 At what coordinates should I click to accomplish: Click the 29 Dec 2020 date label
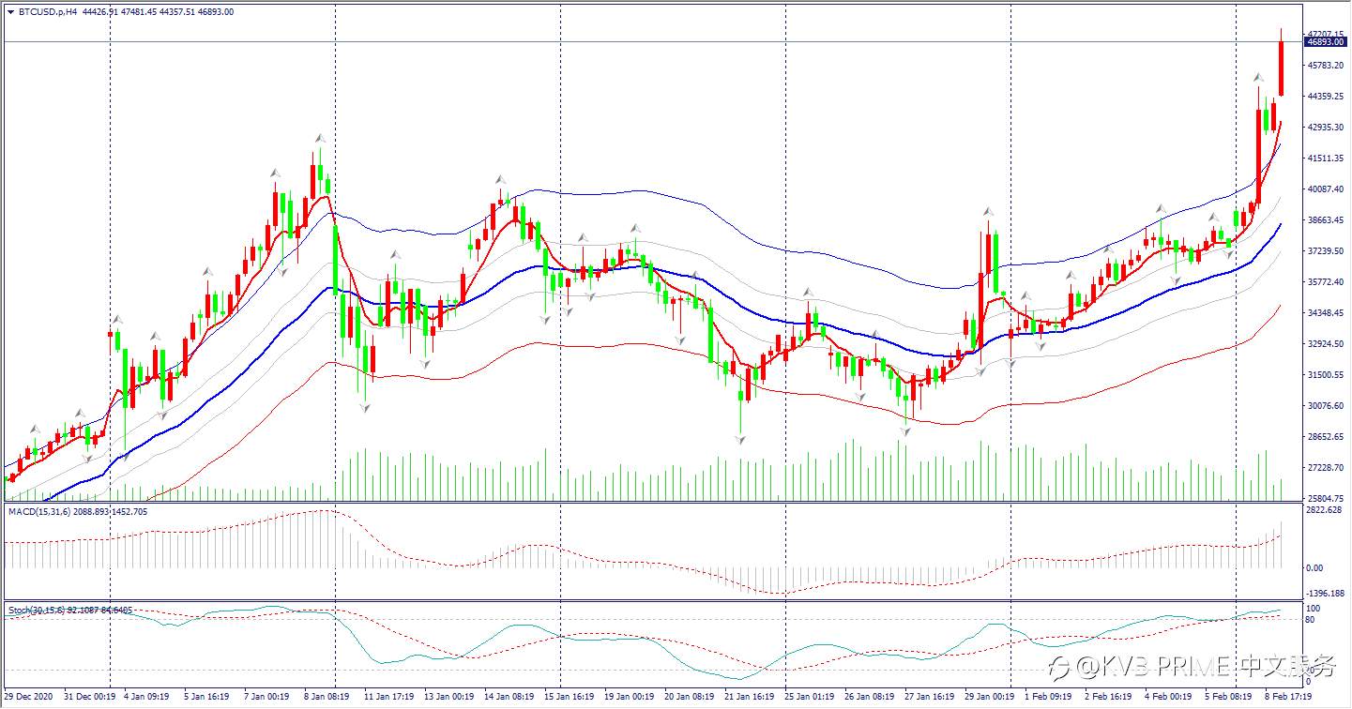28,697
